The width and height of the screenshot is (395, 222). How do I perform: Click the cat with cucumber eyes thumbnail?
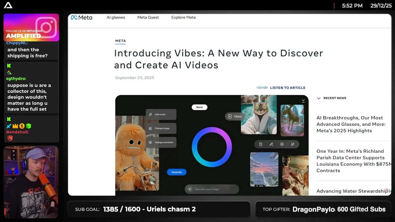pos(259,115)
